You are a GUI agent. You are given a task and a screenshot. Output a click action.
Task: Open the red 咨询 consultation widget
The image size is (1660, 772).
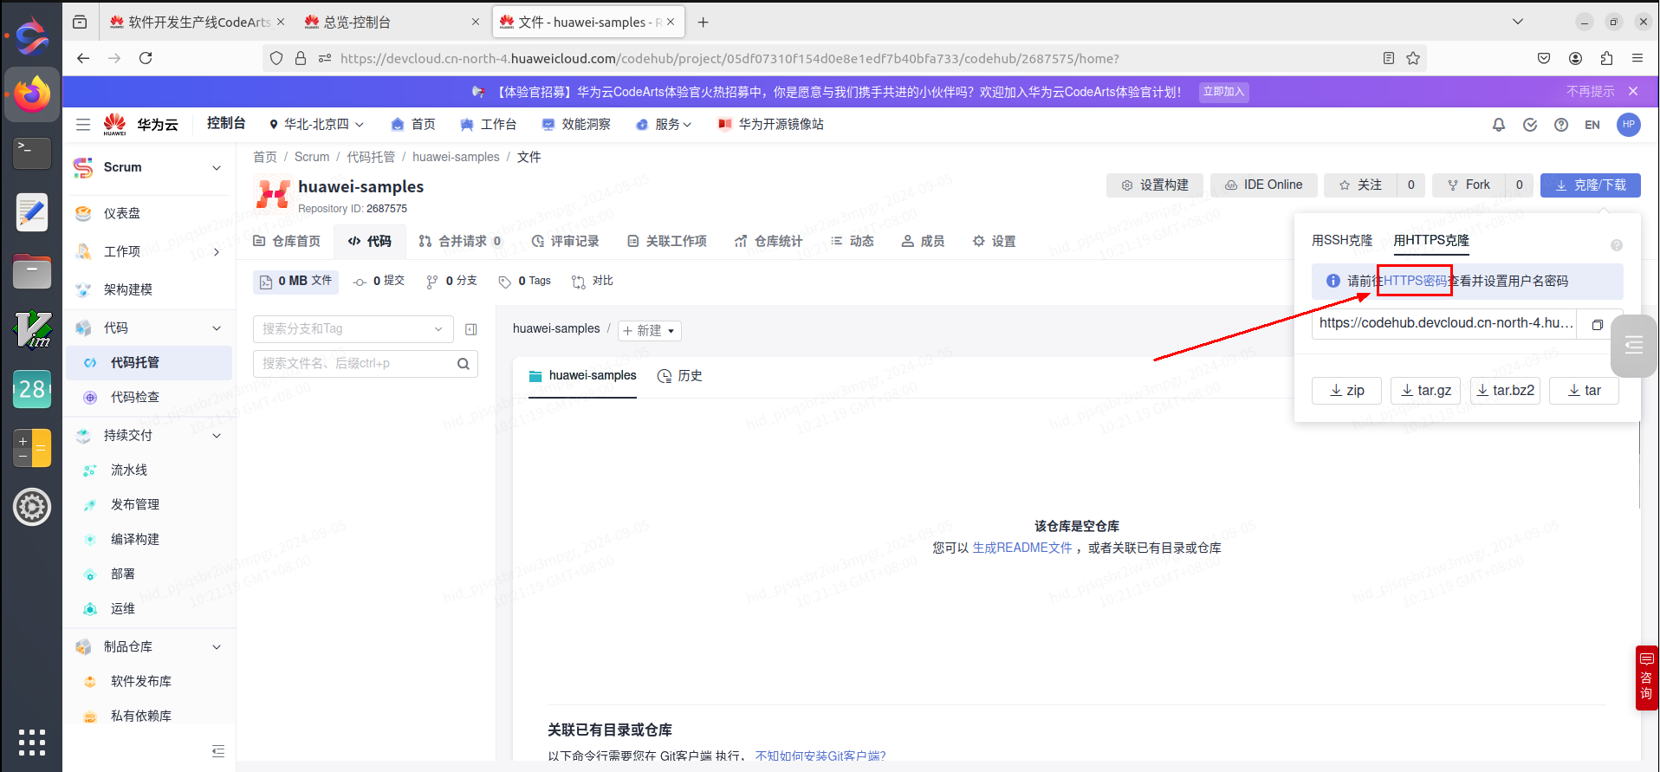(x=1646, y=678)
